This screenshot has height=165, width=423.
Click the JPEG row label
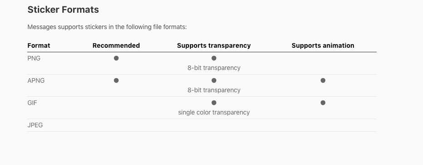(x=35, y=125)
